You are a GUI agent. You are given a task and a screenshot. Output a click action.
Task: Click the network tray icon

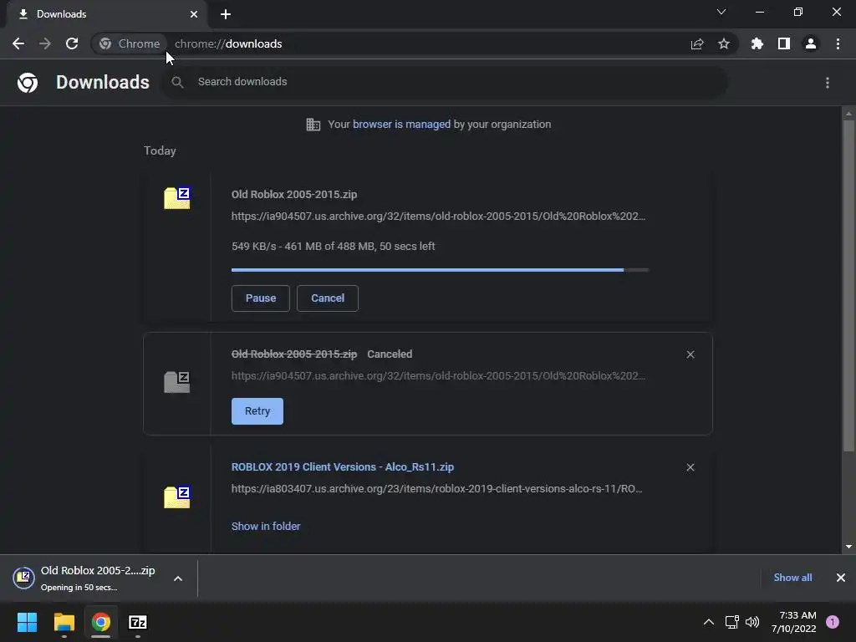pos(732,622)
